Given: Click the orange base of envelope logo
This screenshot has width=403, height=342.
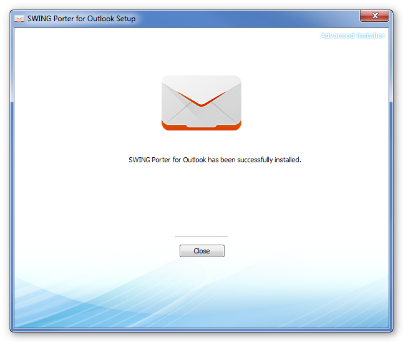Looking at the screenshot, I should [201, 126].
